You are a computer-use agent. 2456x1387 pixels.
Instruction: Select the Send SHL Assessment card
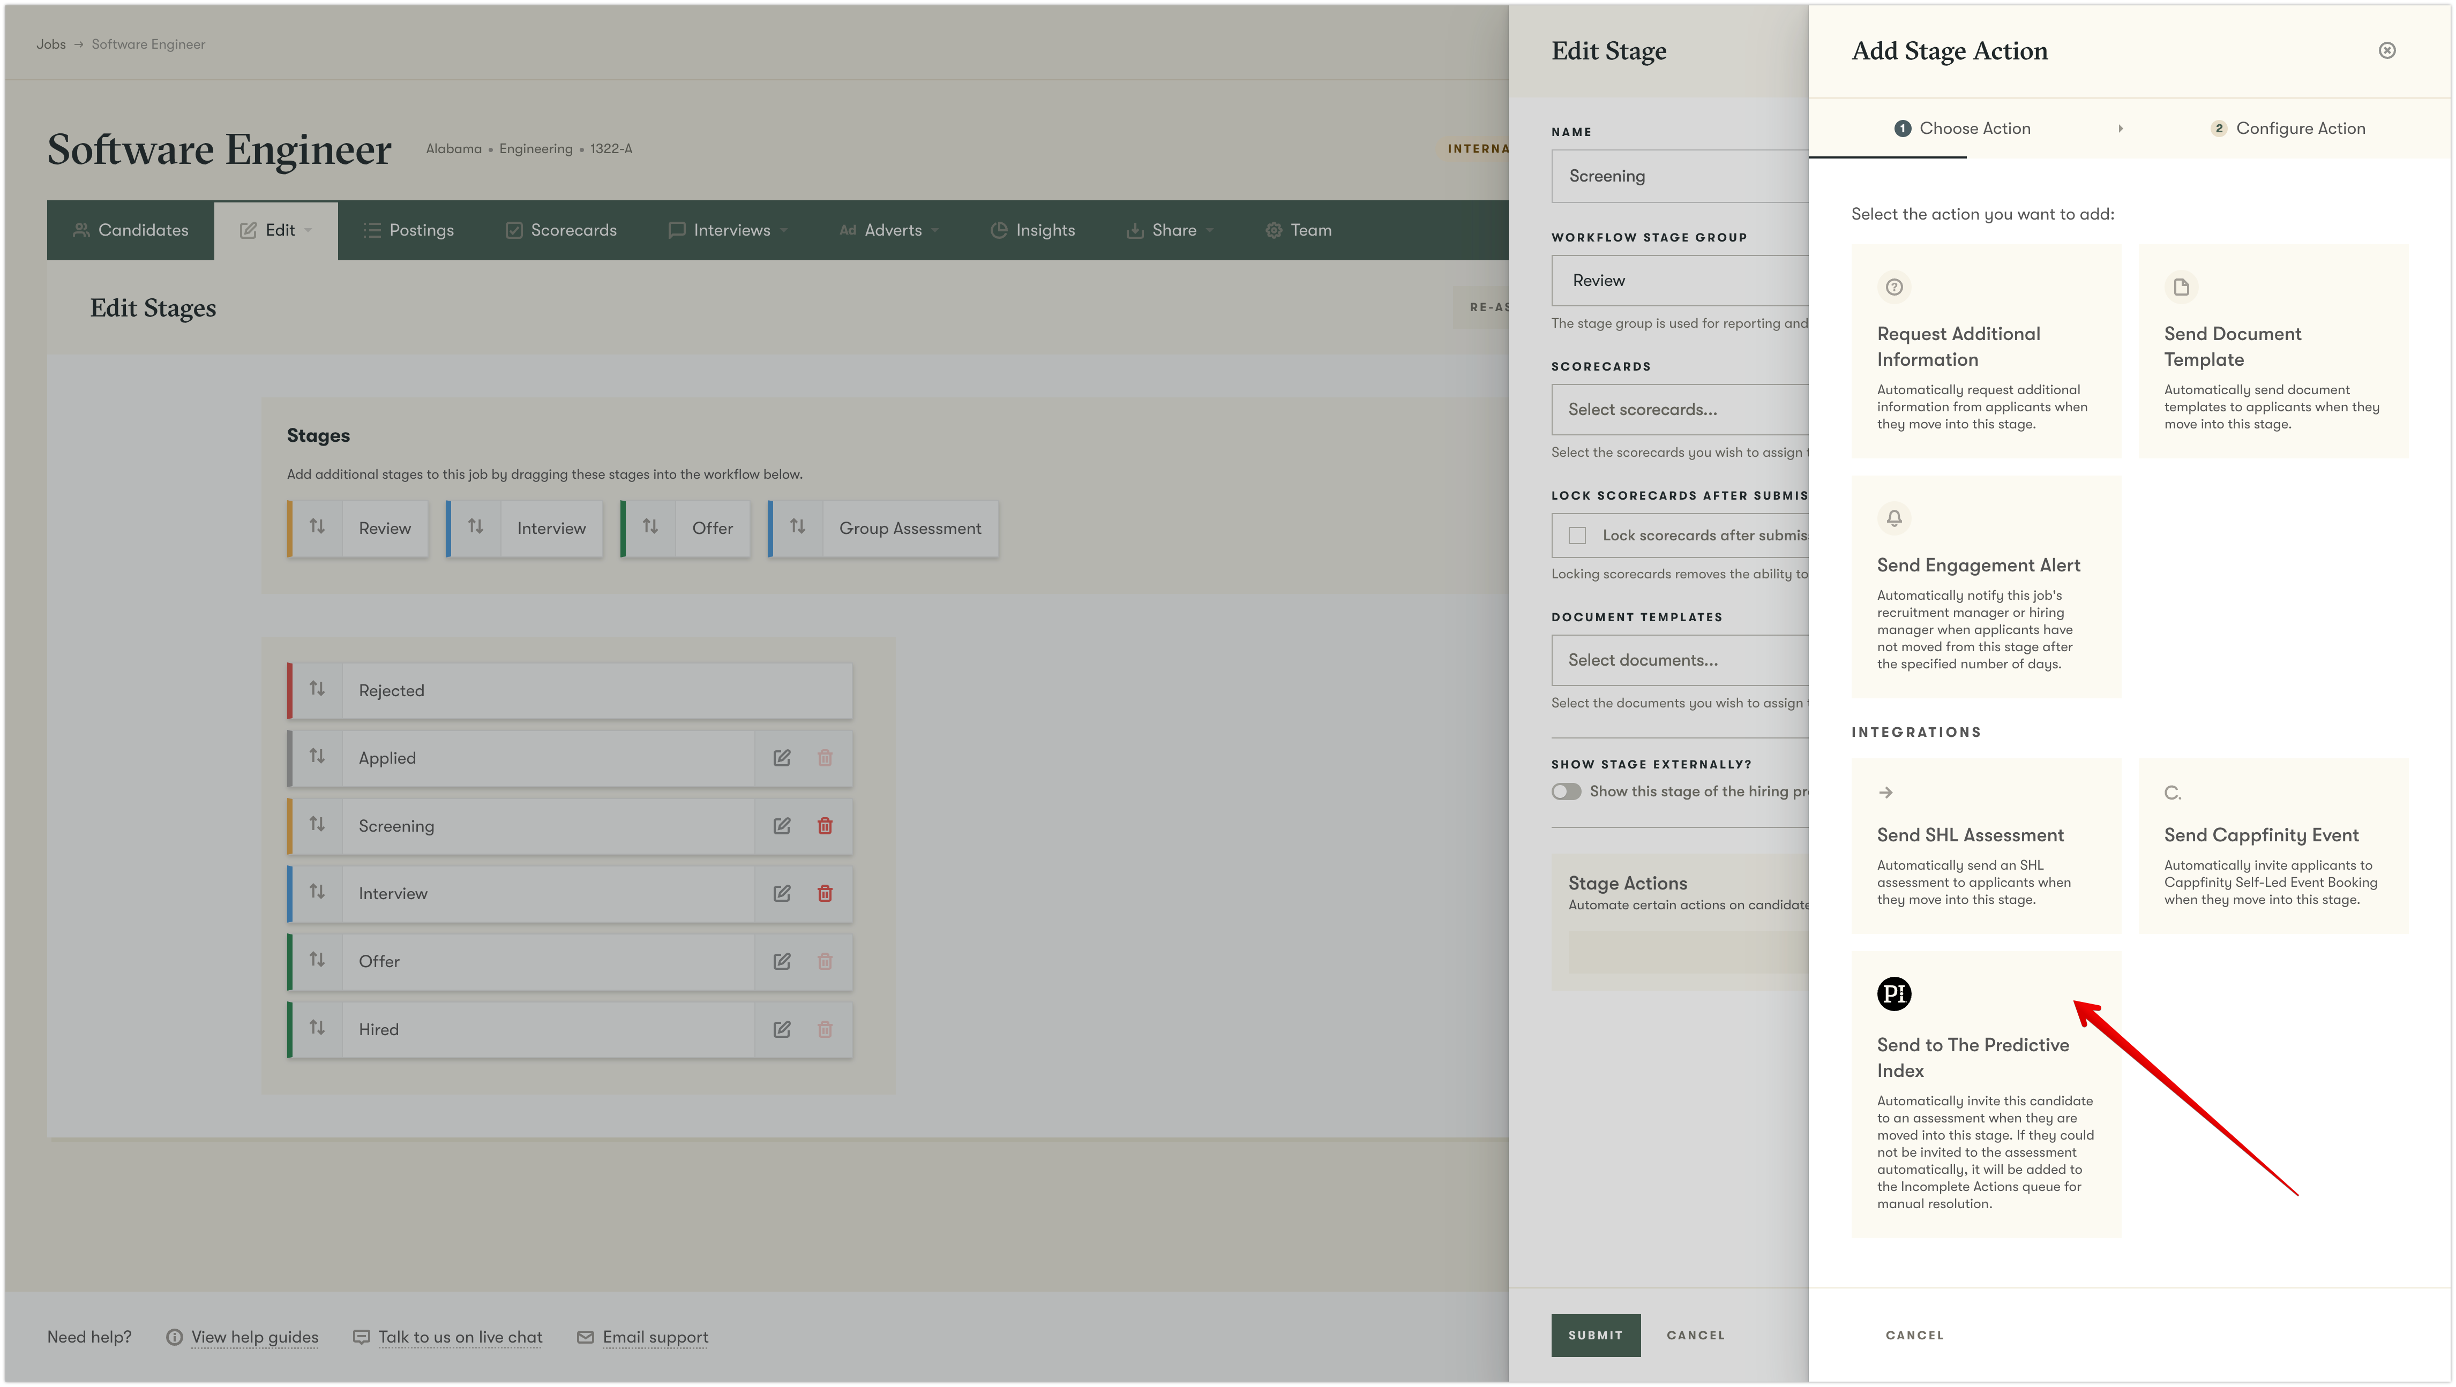tap(1986, 846)
